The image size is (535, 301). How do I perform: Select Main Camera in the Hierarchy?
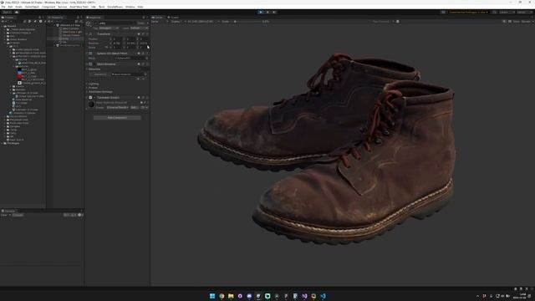(x=70, y=28)
